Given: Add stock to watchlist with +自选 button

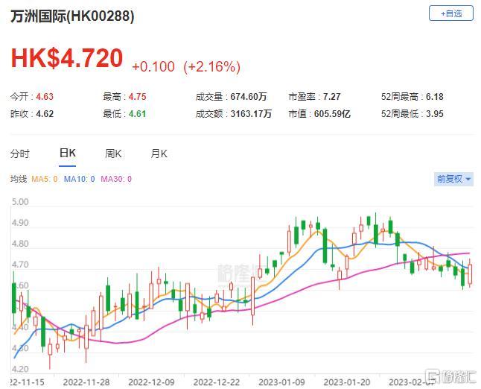Looking at the screenshot, I should (x=451, y=13).
